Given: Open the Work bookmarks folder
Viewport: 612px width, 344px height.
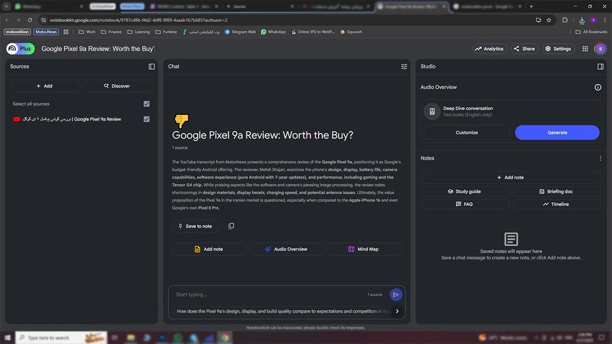Looking at the screenshot, I should click(87, 32).
